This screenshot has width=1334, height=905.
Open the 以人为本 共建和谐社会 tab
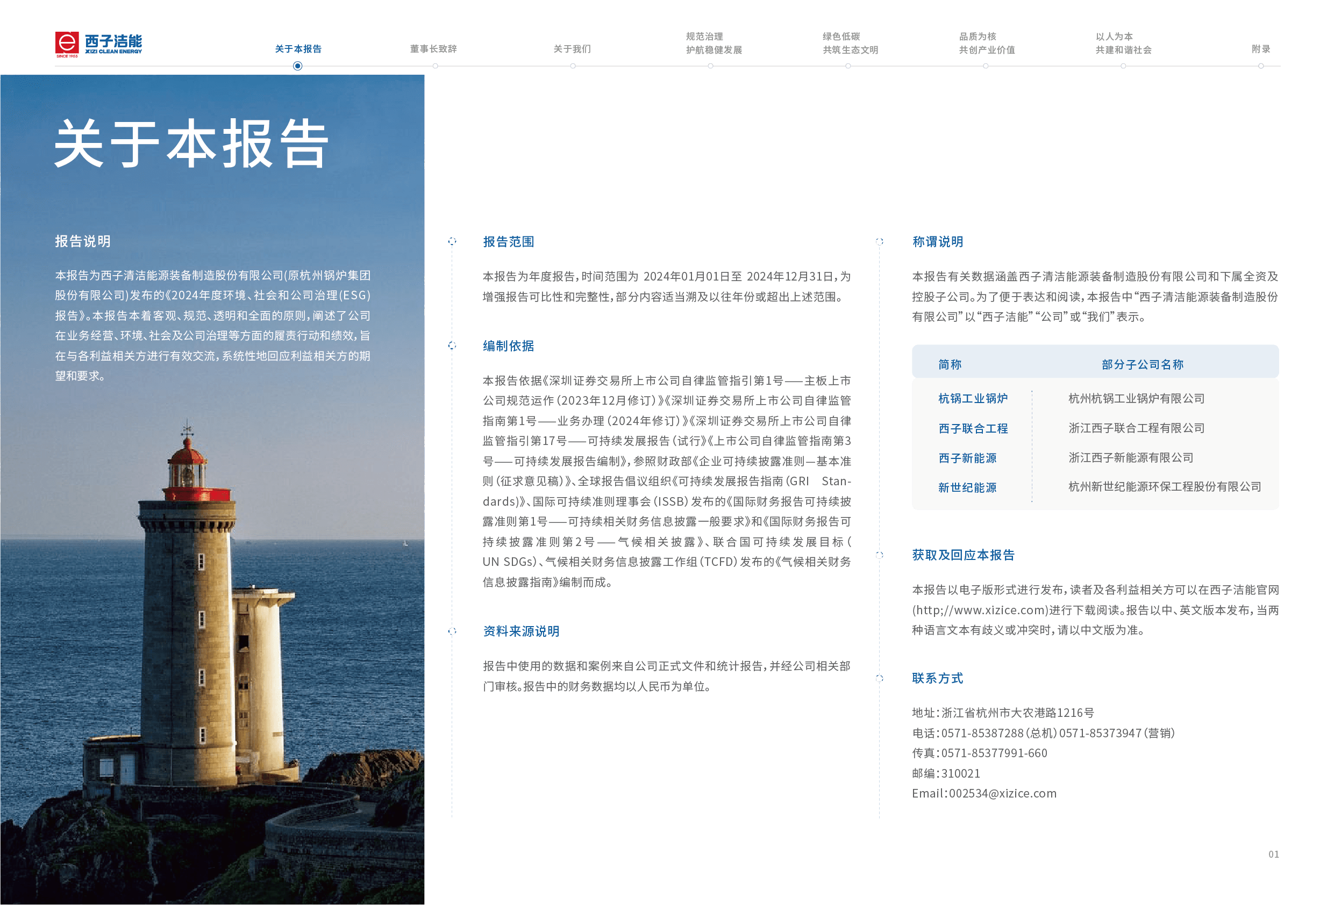point(1123,43)
